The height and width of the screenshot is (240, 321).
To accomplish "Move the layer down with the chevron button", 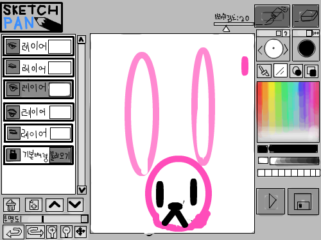I will pos(75,205).
